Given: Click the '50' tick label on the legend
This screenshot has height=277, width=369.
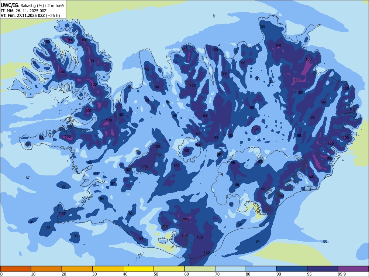Looking at the screenshot, I should tap(156, 274).
